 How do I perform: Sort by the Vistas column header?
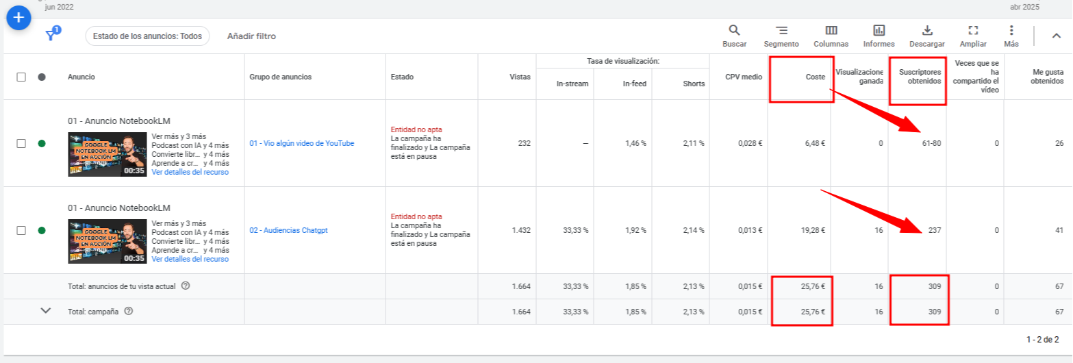[x=520, y=77]
